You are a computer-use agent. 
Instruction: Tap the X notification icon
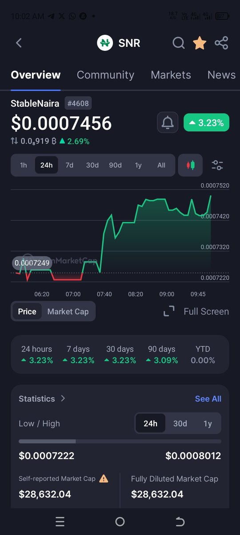pyautogui.click(x=61, y=16)
